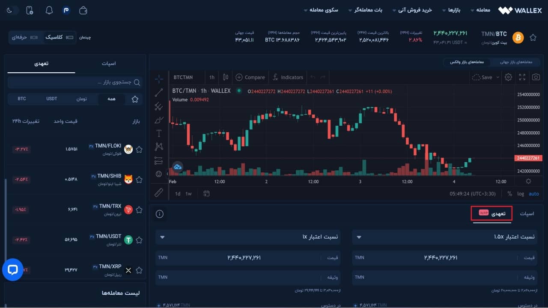Select the text annotation tool
Viewport: 548px width, 308px height.
(159, 133)
